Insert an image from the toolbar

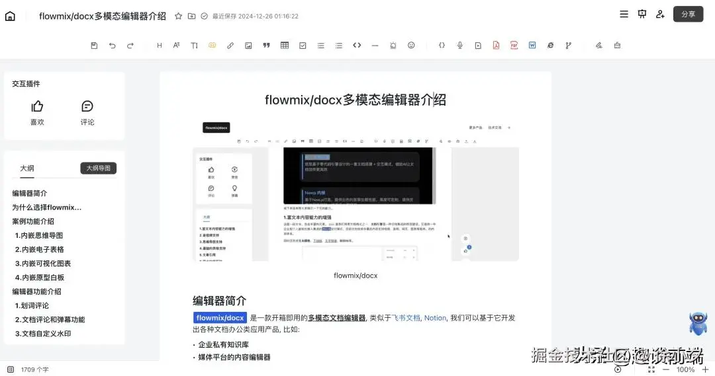pos(248,46)
